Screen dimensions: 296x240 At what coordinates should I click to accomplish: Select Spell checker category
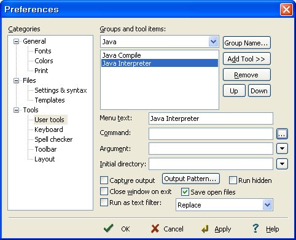click(53, 139)
